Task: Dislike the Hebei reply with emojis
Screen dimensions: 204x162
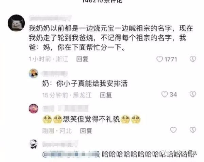Action: pyautogui.click(x=193, y=130)
